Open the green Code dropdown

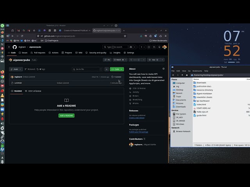point(117,69)
